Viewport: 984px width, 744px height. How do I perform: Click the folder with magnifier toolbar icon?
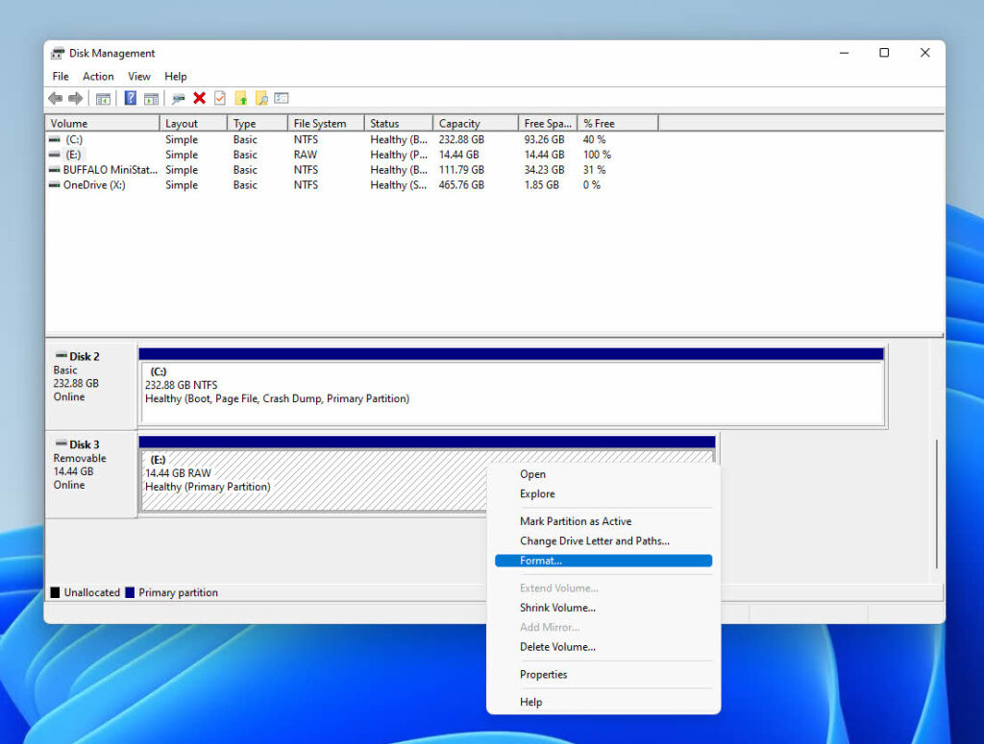click(x=261, y=99)
